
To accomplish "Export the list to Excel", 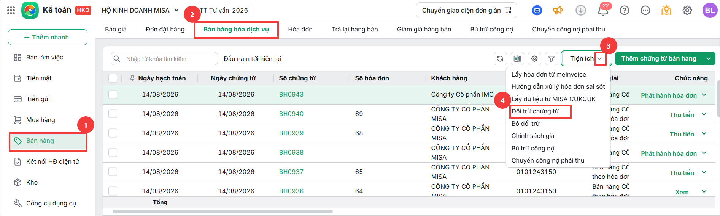I will click(517, 59).
